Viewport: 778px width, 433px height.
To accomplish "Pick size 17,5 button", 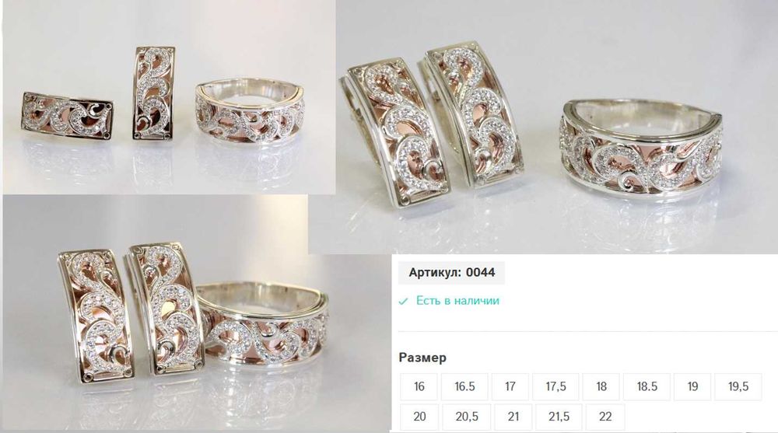I will click(555, 386).
